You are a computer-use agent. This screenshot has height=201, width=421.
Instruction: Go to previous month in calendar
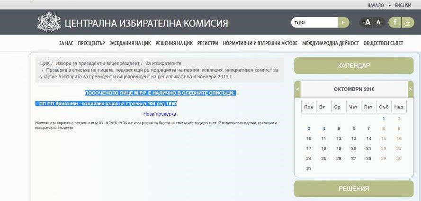298,89
